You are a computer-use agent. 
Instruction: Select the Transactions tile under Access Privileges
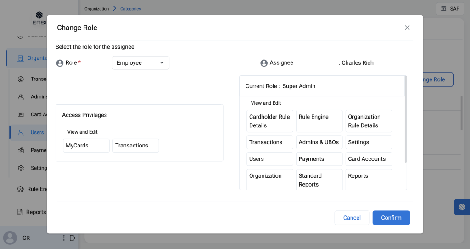point(136,146)
